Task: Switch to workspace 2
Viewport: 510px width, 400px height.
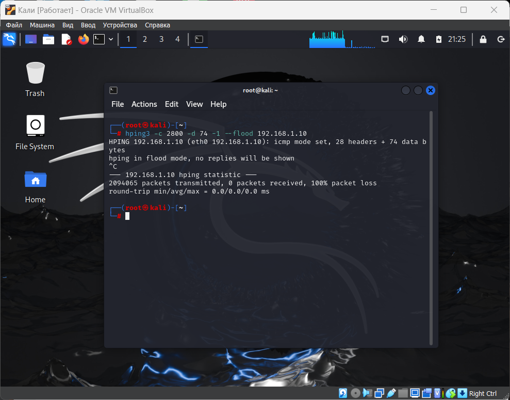Action: (x=145, y=39)
